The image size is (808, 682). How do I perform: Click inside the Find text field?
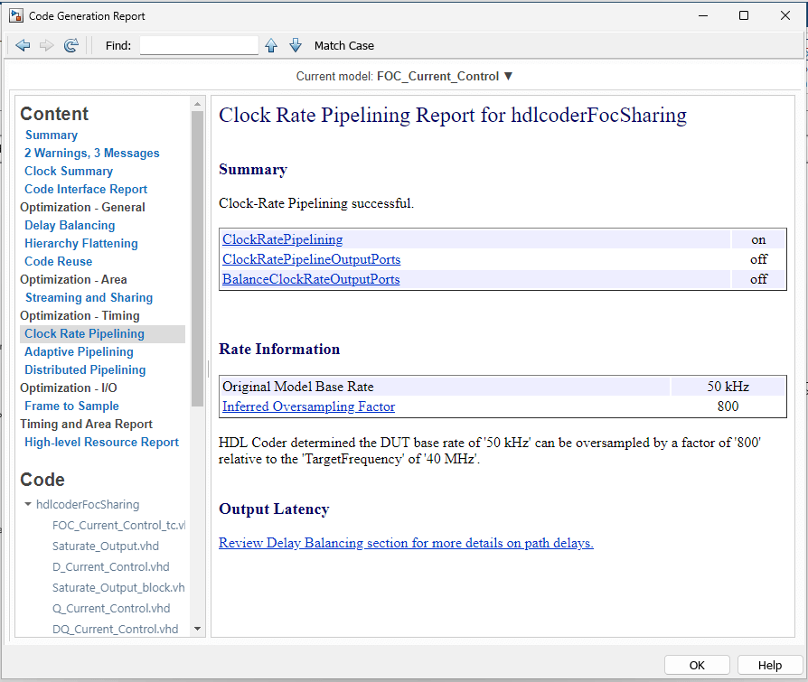[x=199, y=45]
